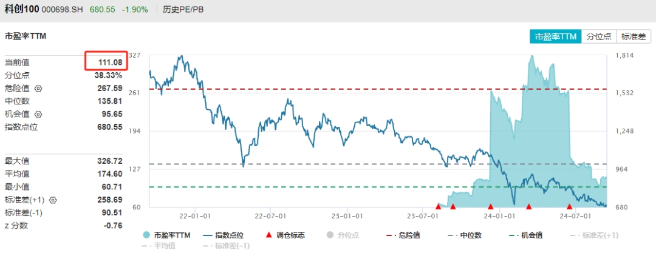Select the 市盈率TTM tab button
The height and width of the screenshot is (253, 656).
pos(555,37)
